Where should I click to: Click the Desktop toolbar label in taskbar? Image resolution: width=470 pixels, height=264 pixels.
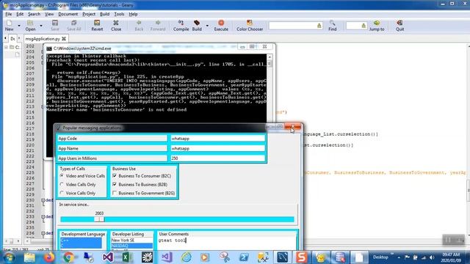point(380,257)
